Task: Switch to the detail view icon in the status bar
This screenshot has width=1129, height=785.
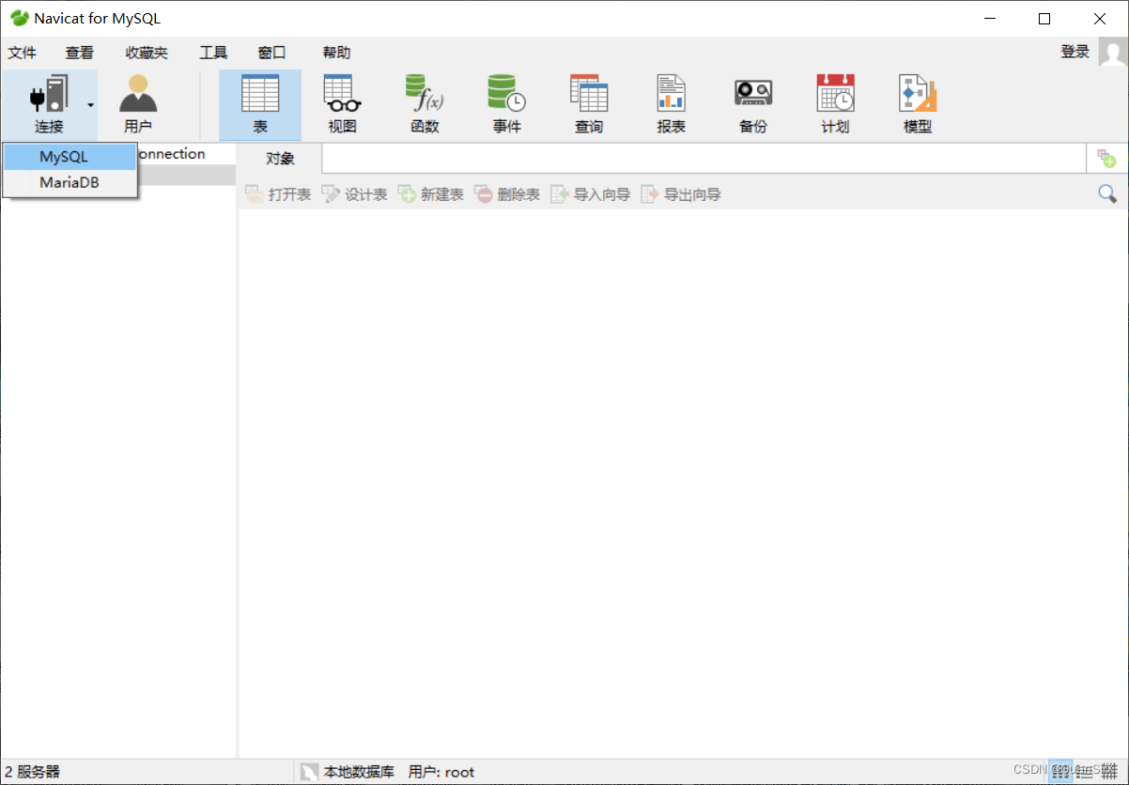Action: pos(1085,771)
